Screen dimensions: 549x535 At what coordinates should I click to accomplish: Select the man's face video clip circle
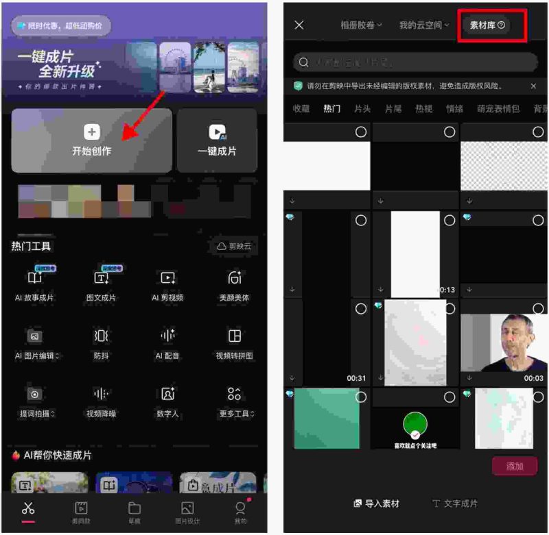[x=538, y=309]
